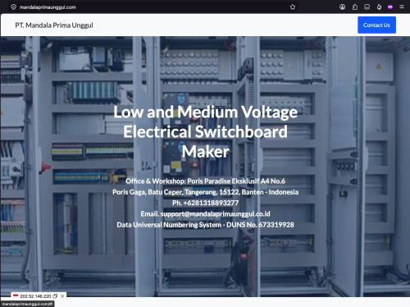Open the synced tabs device icon
Image resolution: width=410 pixels, height=307 pixels.
367,7
